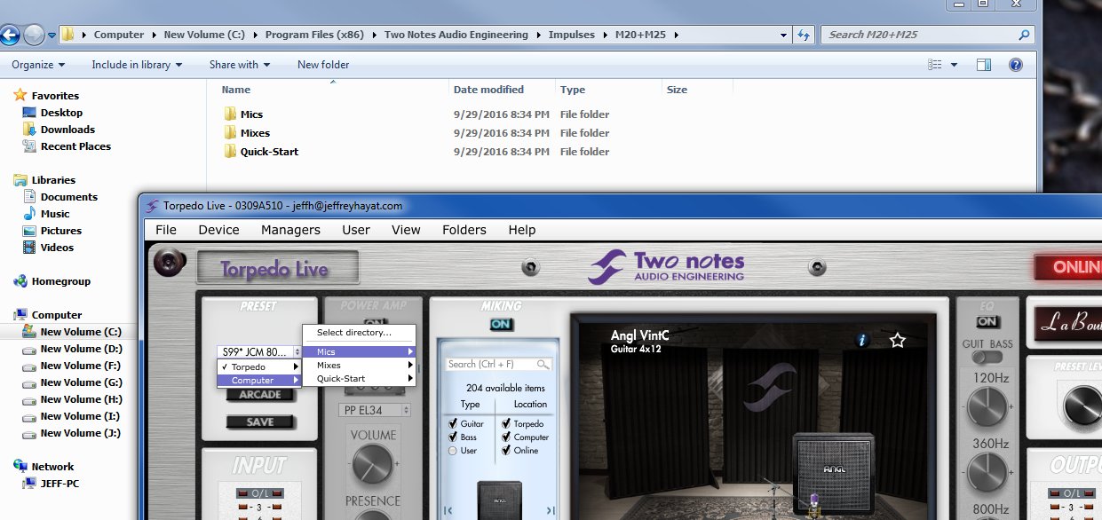Click the Explorer change view icon
The height and width of the screenshot is (520, 1102).
(x=934, y=65)
